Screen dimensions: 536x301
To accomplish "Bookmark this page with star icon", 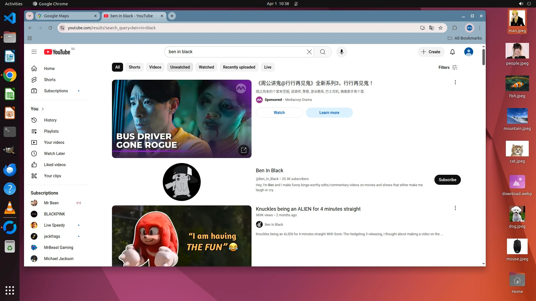I will (441, 28).
